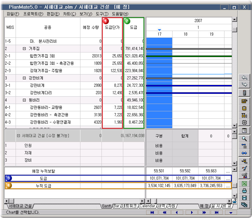The height and width of the screenshot is (218, 252).
Task: Click the magnifier zoom icon
Action: pyautogui.click(x=244, y=138)
